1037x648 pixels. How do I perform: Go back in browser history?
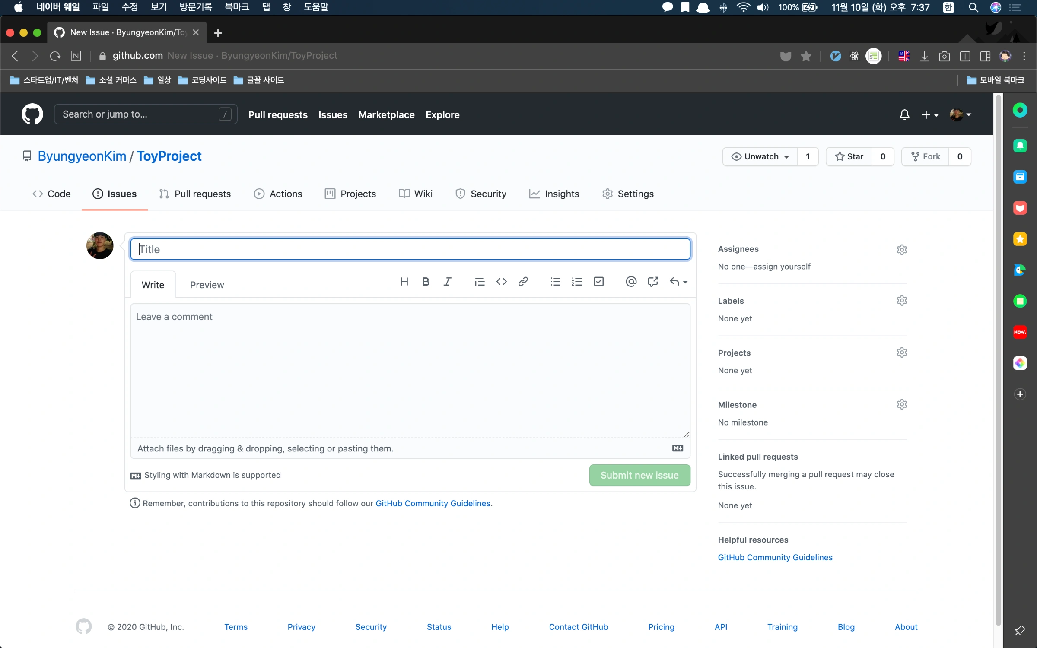[x=15, y=56]
